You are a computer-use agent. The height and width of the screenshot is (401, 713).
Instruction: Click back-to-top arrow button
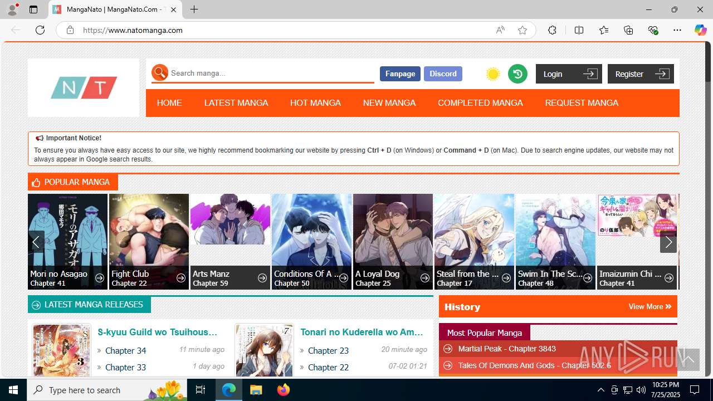pyautogui.click(x=688, y=359)
